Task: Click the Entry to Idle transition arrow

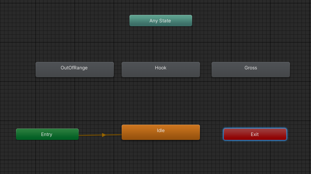Action: tap(104, 135)
